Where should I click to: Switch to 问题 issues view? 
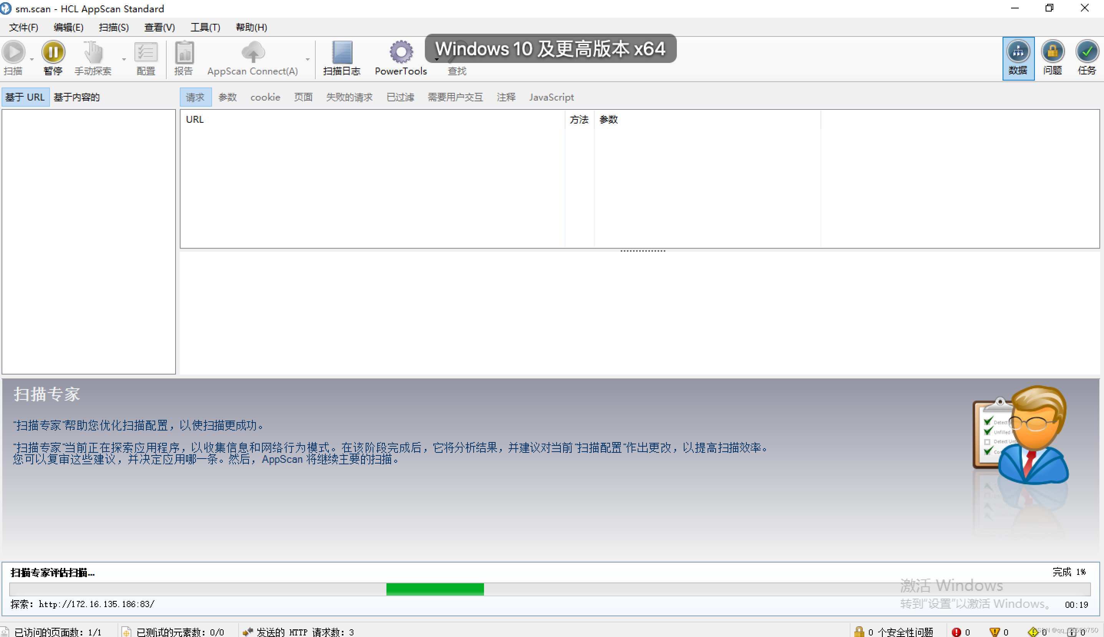click(1052, 58)
